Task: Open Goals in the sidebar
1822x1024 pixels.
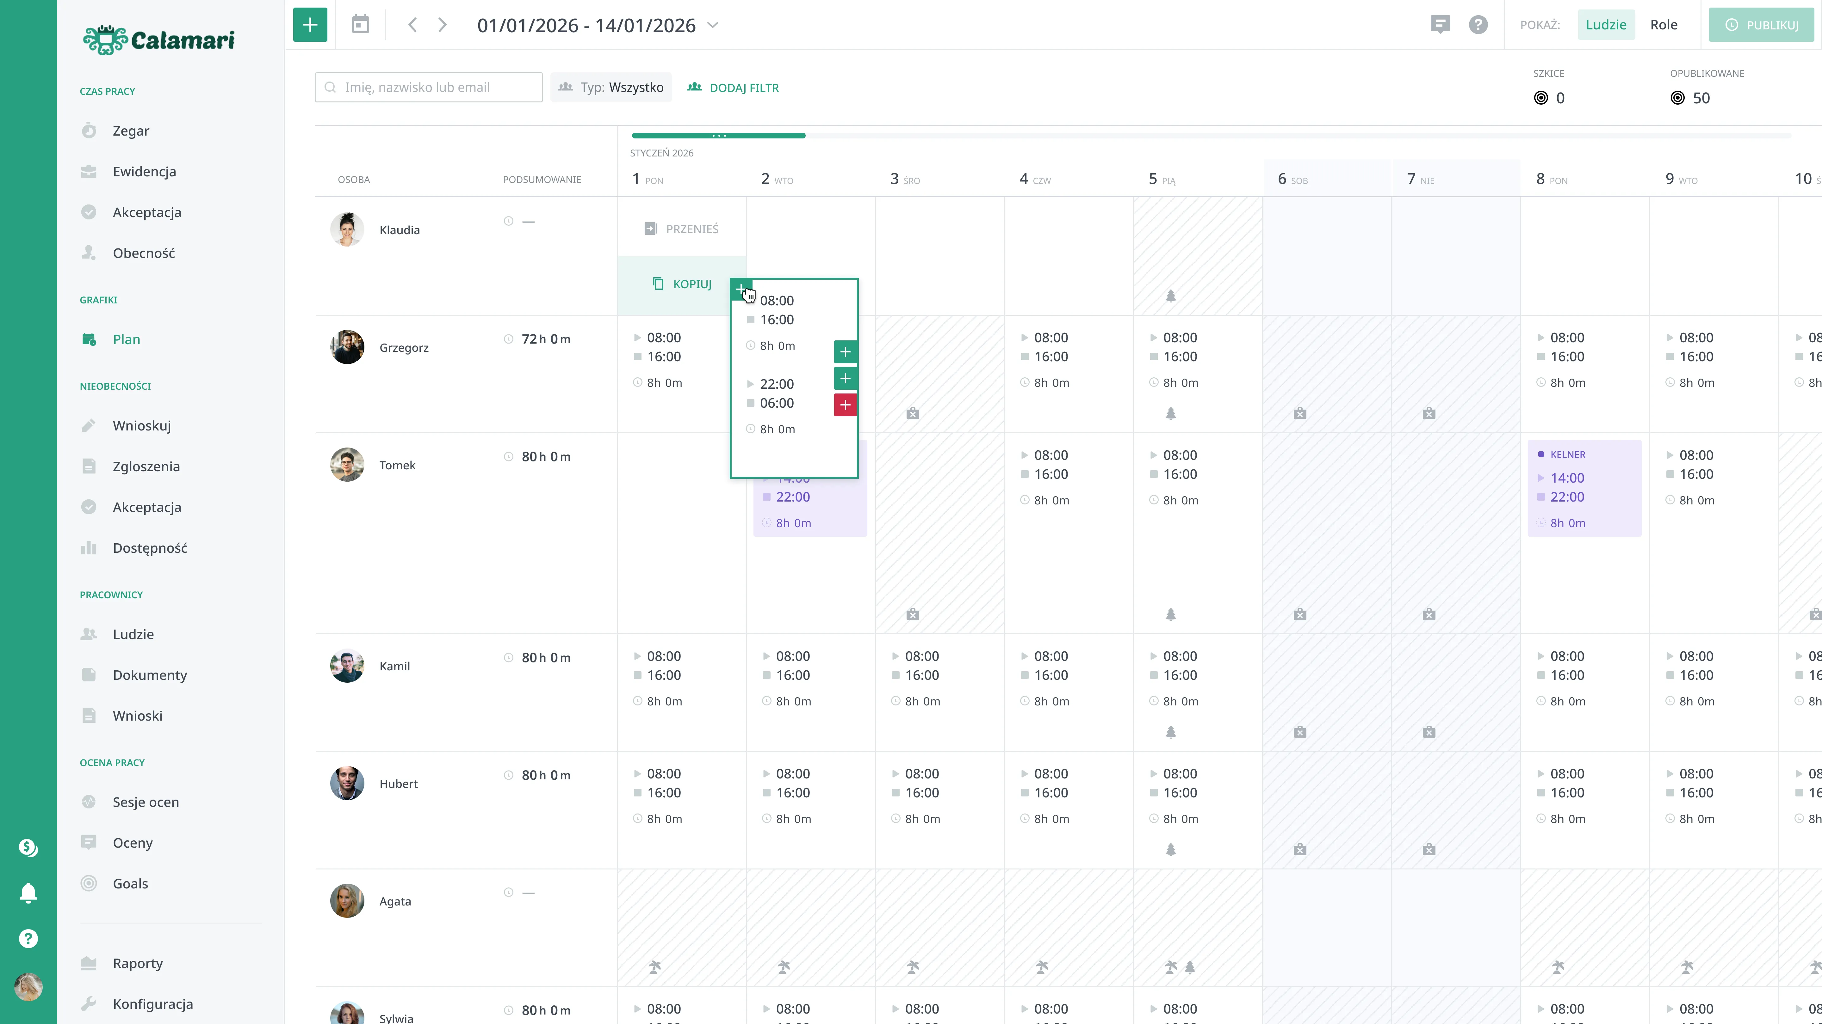Action: pos(130,883)
